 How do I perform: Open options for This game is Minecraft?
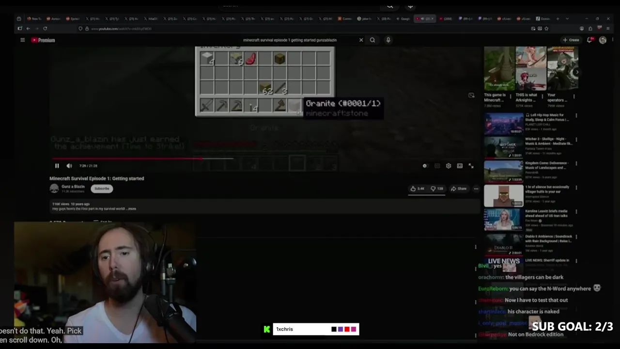pos(511,96)
